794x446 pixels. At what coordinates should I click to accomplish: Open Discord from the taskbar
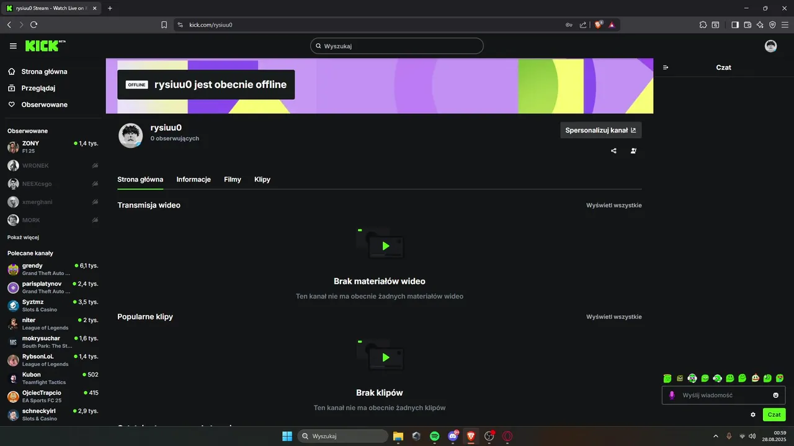click(x=453, y=436)
